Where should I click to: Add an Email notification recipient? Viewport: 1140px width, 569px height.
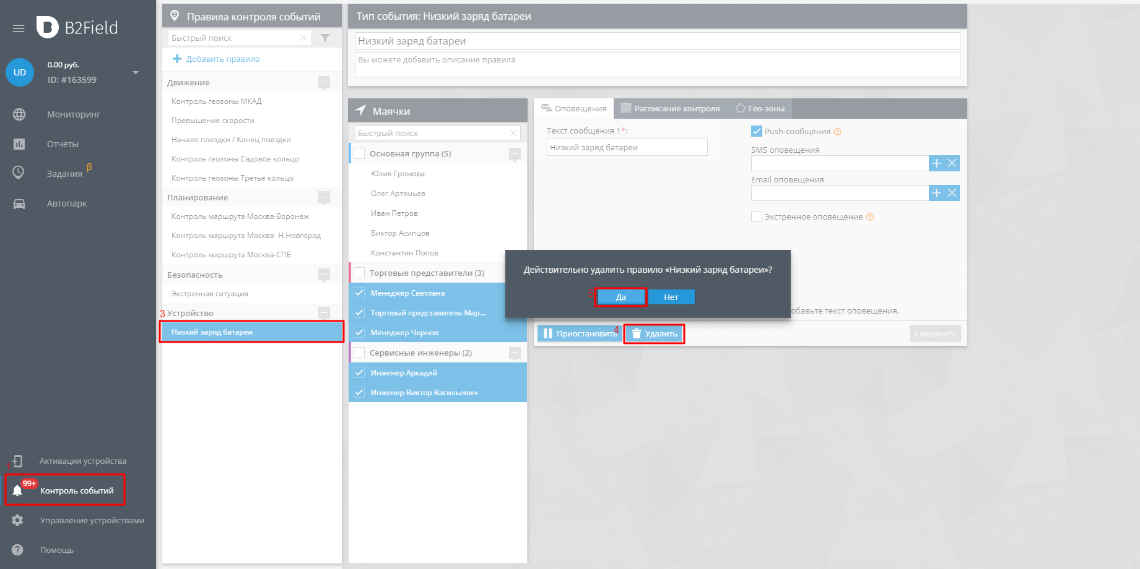point(936,193)
